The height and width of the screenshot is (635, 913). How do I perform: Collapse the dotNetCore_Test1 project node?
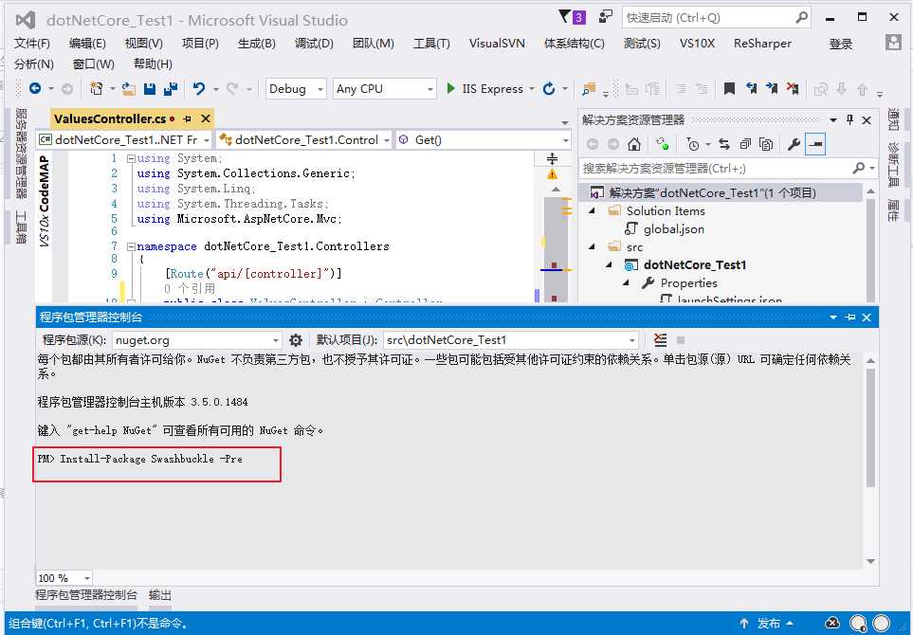click(610, 264)
